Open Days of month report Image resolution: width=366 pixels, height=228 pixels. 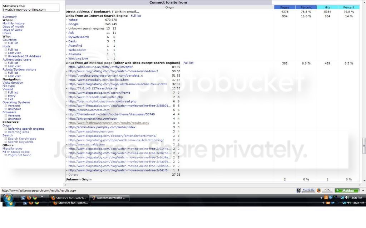(13, 26)
